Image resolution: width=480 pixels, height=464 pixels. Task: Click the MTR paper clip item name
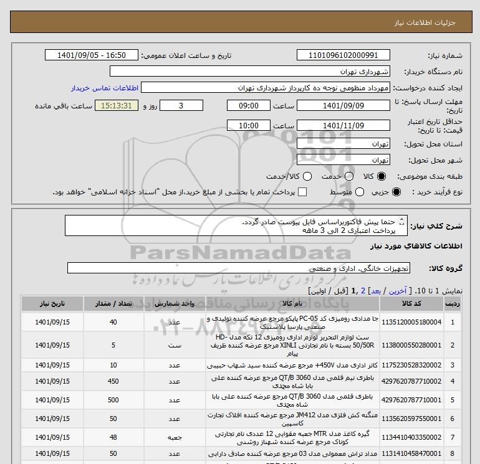click(292, 438)
